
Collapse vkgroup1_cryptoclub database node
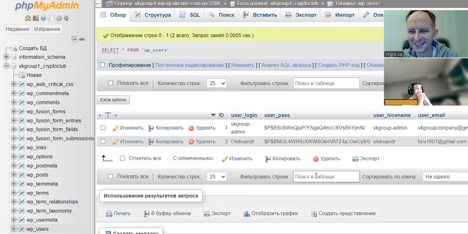pyautogui.click(x=6, y=66)
